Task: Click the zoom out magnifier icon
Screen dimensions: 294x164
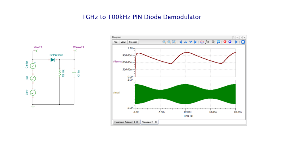Action: pyautogui.click(x=169, y=42)
